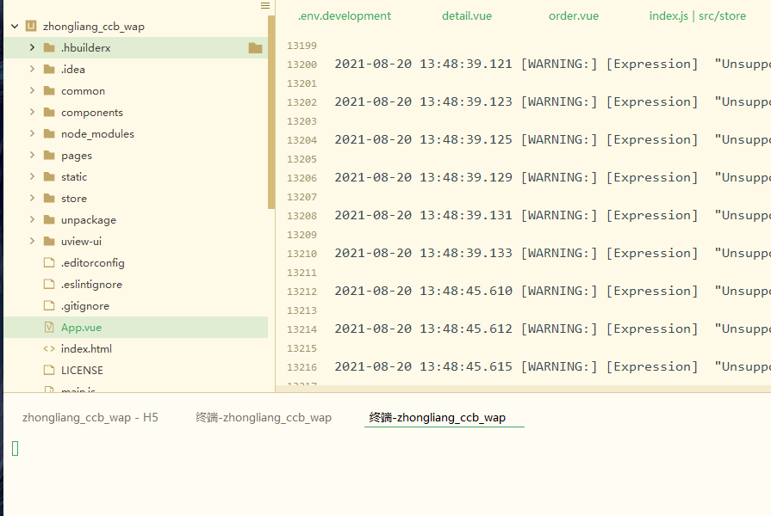Image resolution: width=771 pixels, height=516 pixels.
Task: Click the node_modules folder icon
Action: pos(49,134)
